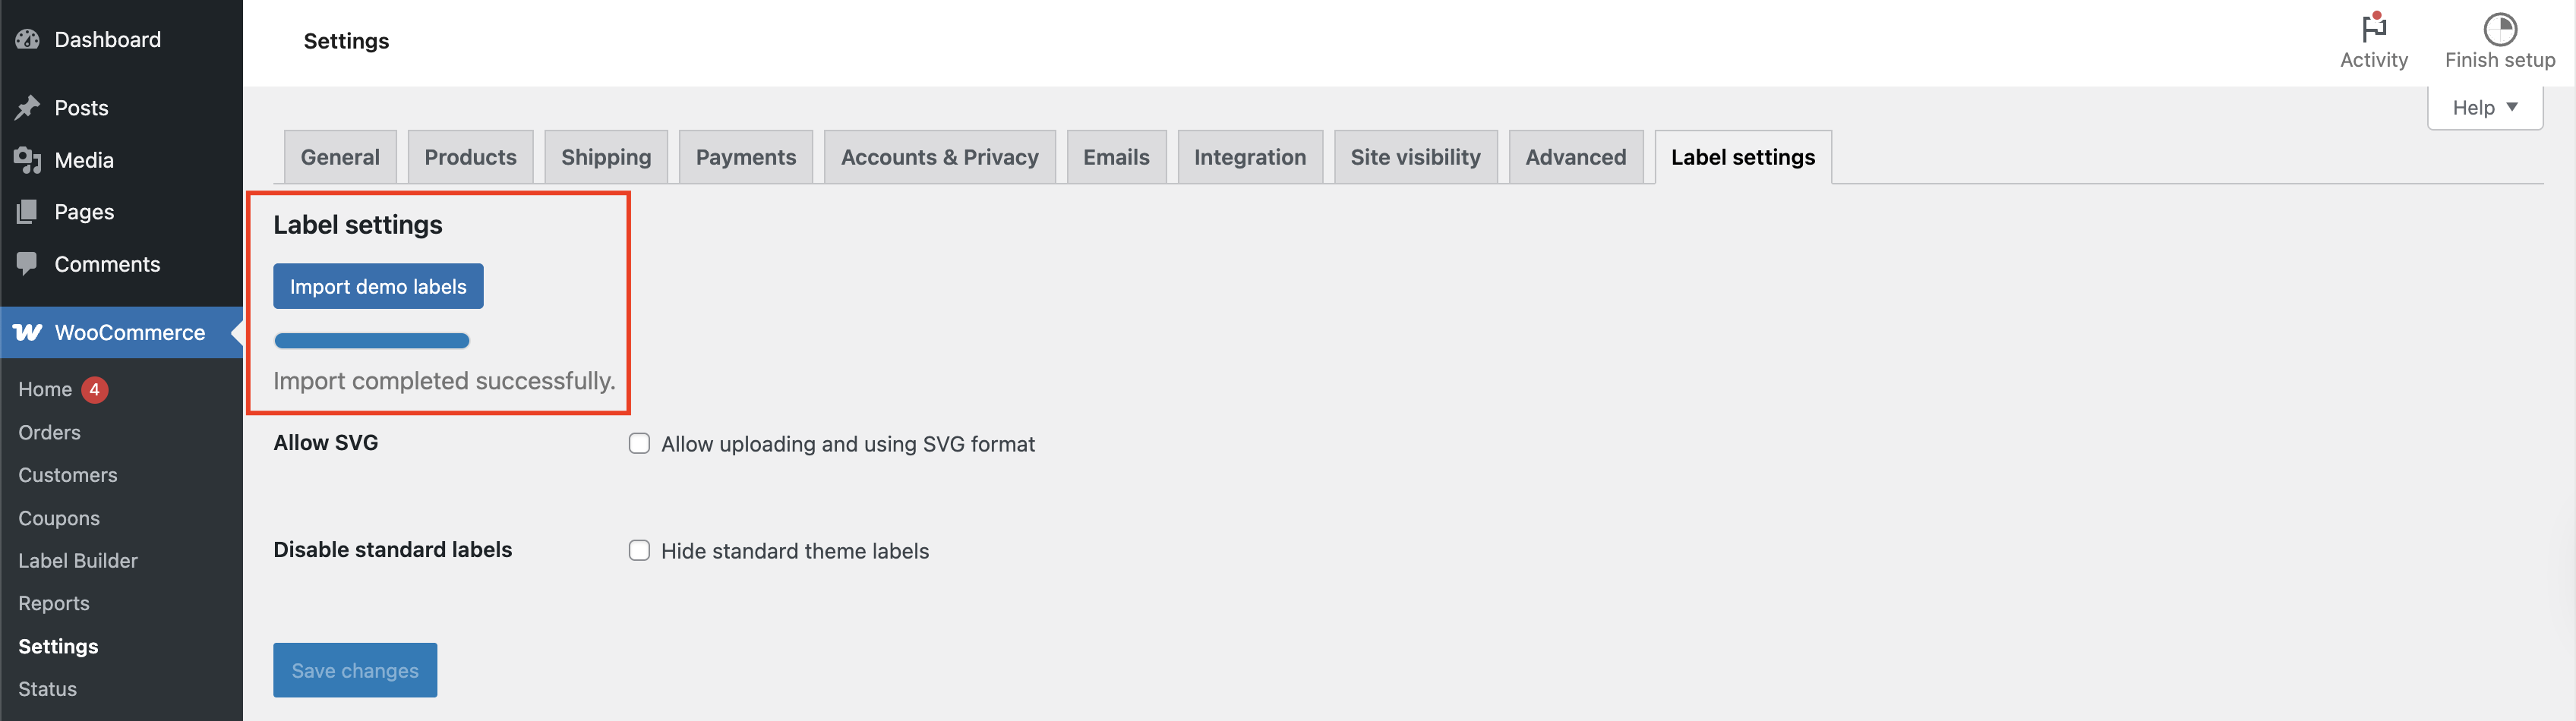Enable the Allow SVG upload checkbox
2576x721 pixels.
639,443
